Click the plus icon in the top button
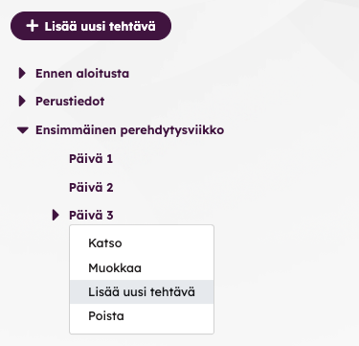This screenshot has width=359, height=346. point(33,26)
